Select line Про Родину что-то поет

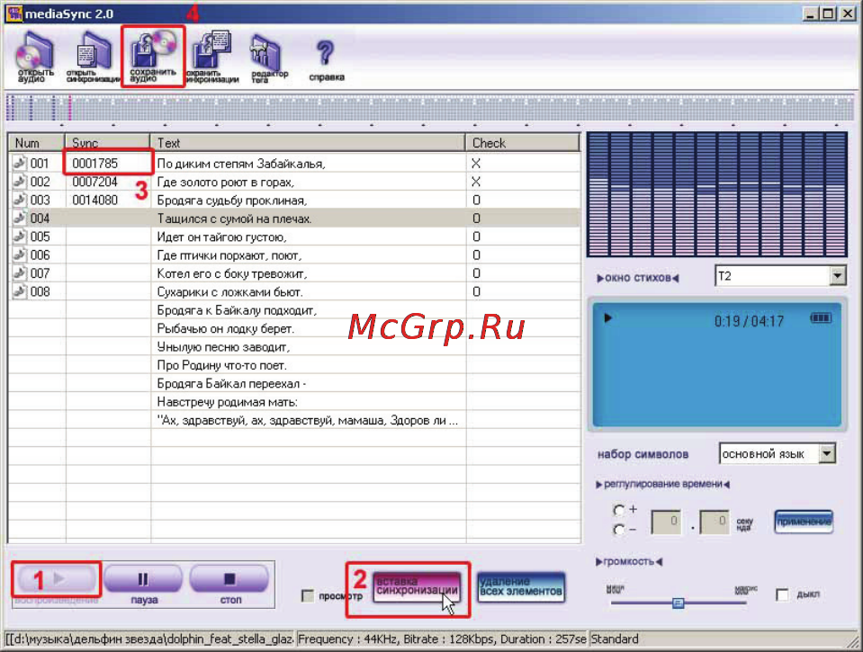click(x=221, y=365)
